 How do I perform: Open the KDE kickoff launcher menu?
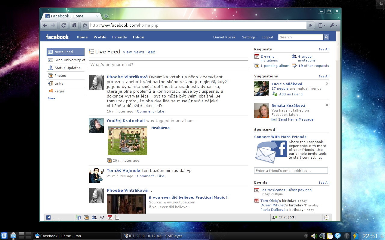(4, 236)
